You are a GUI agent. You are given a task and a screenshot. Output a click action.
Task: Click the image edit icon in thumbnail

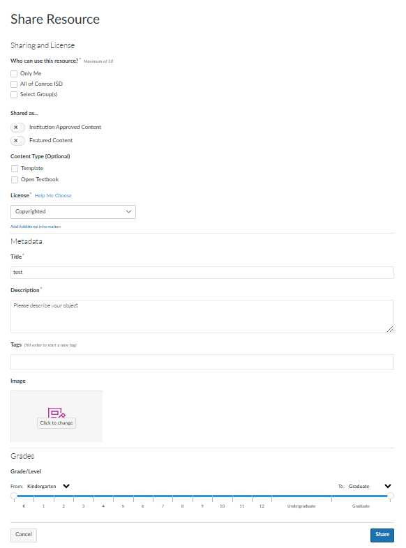57,413
